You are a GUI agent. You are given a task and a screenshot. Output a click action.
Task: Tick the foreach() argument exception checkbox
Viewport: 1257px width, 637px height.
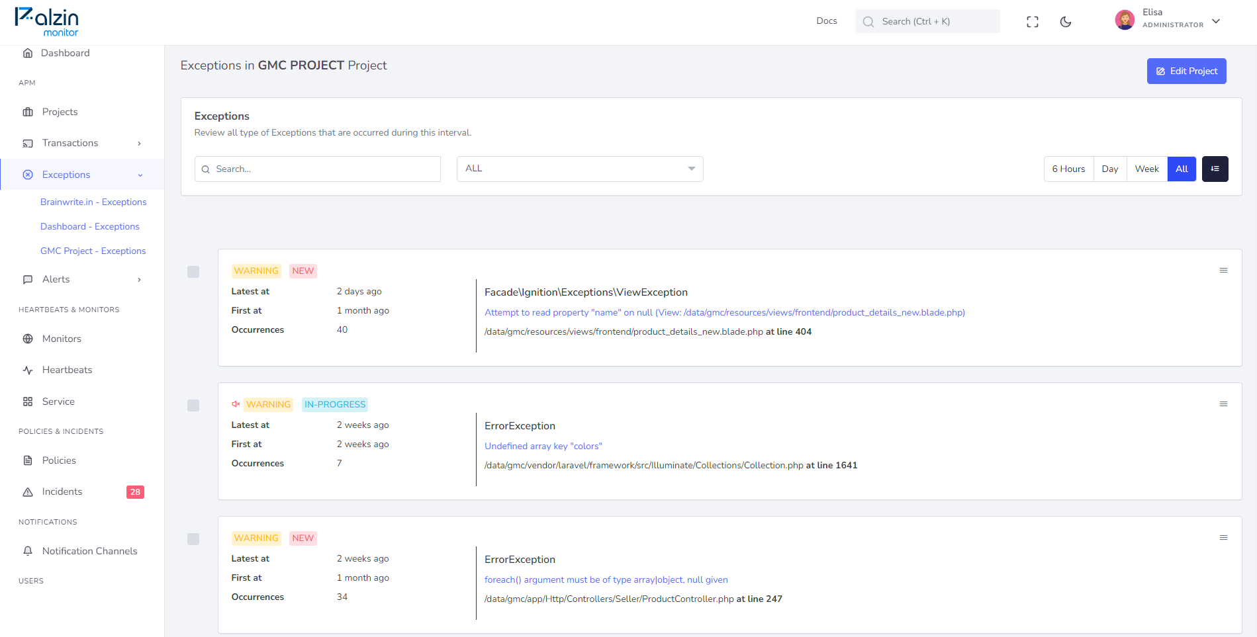click(193, 539)
